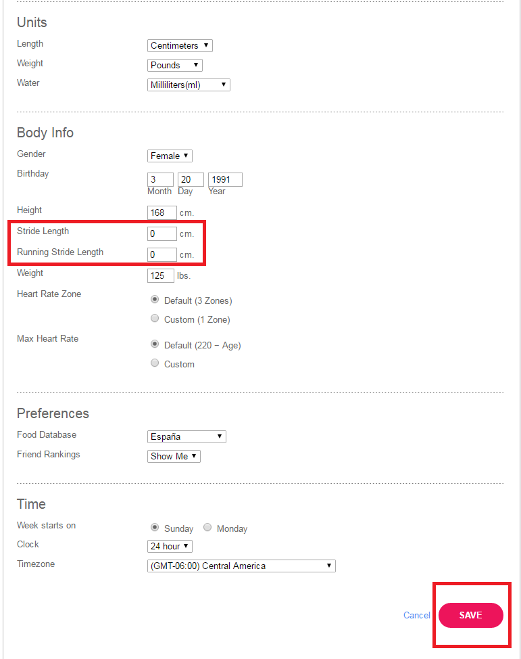Open the Length units dropdown
Image resolution: width=521 pixels, height=659 pixels.
pos(180,46)
